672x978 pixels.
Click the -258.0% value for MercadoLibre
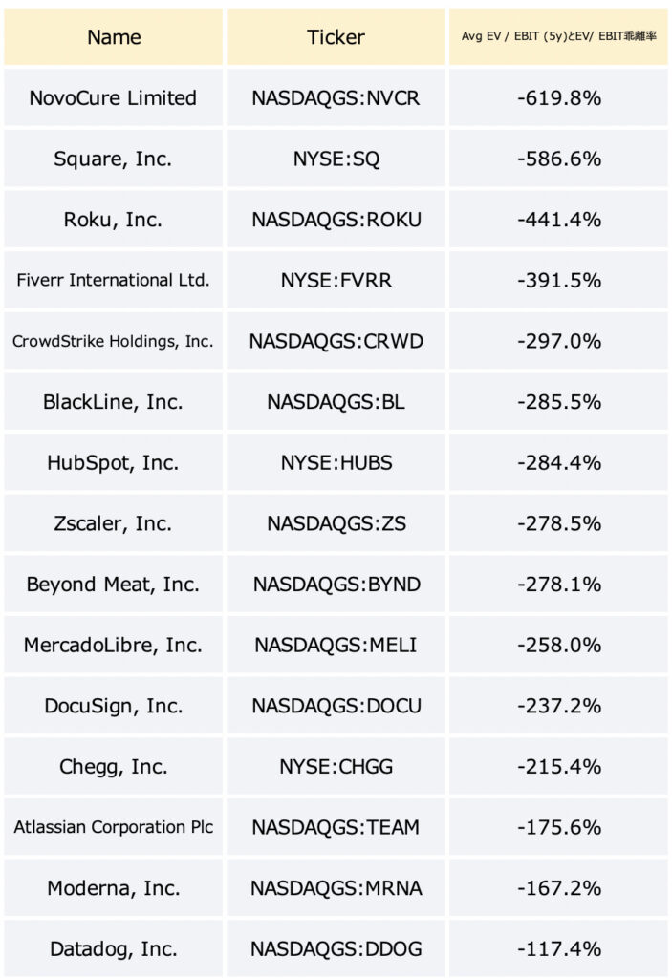point(558,645)
